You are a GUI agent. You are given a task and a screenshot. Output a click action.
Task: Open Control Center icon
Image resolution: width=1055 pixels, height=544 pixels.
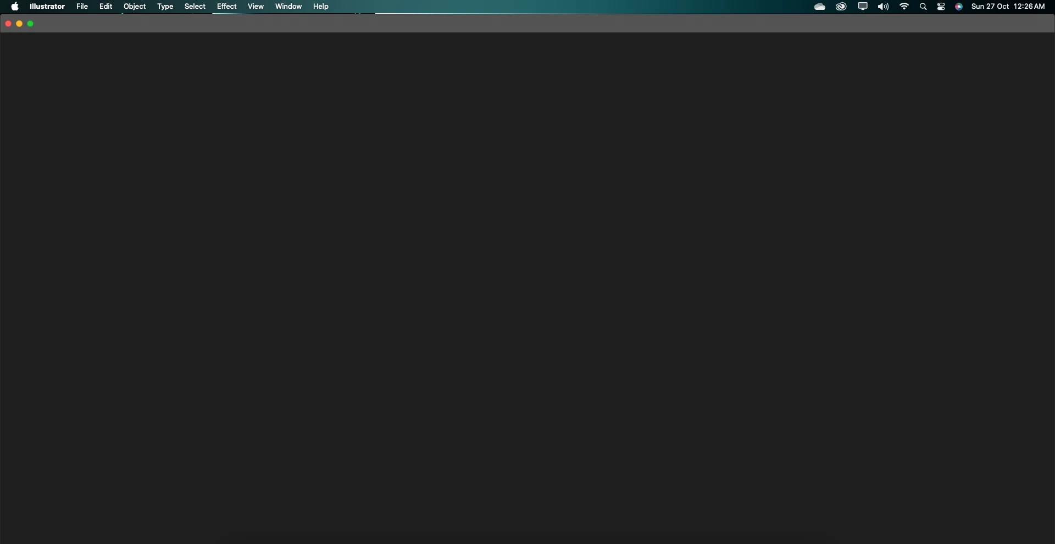[941, 7]
